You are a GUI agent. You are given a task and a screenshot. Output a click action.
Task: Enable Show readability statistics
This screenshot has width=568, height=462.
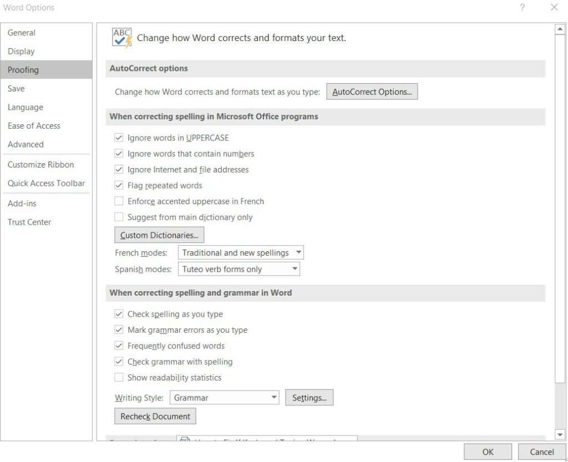119,377
